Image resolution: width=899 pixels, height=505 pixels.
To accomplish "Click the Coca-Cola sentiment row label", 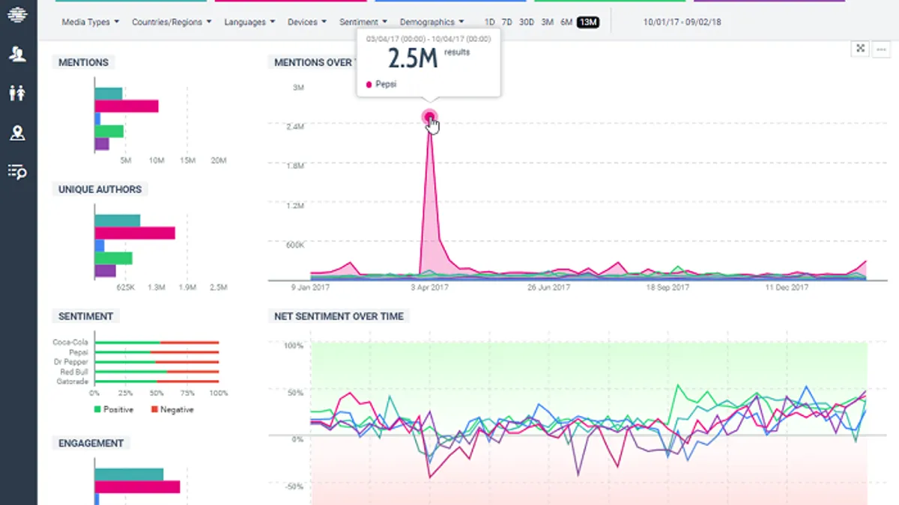I will 70,343.
